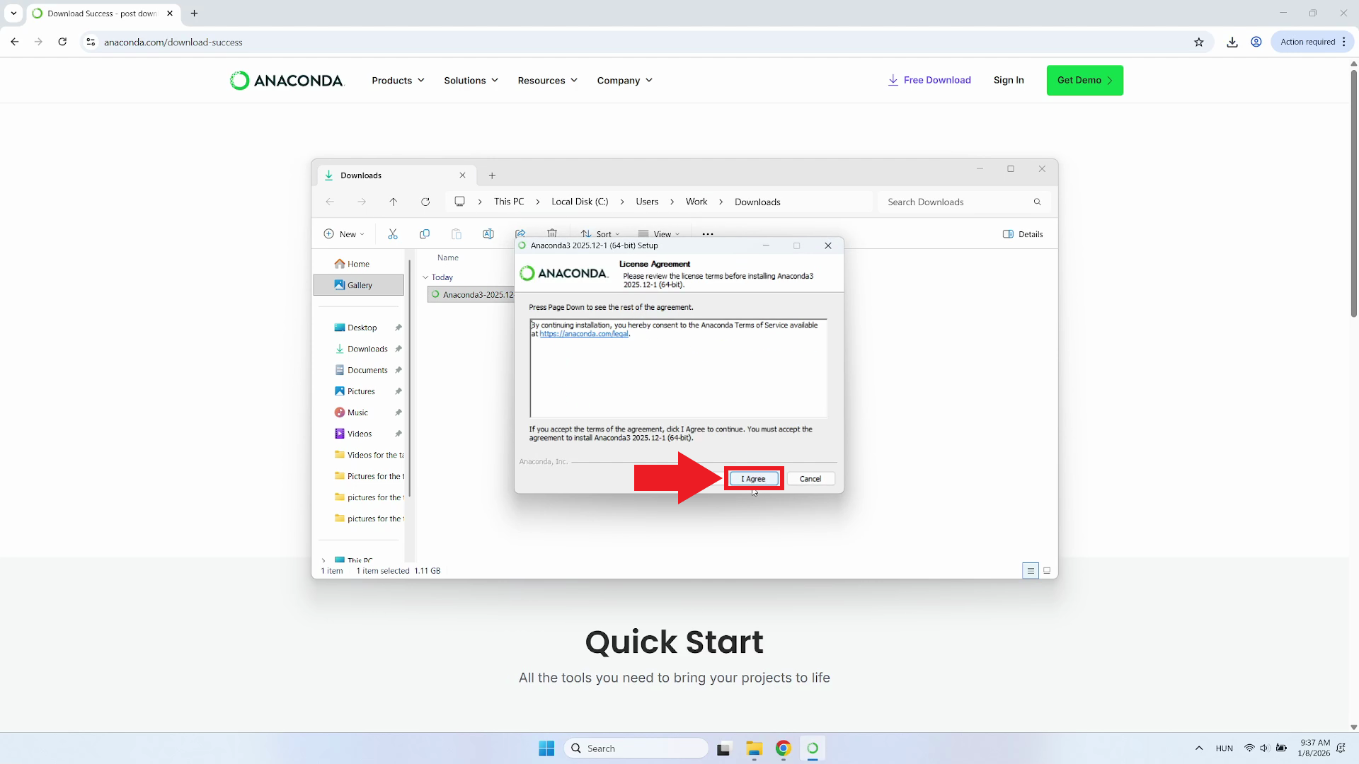The image size is (1359, 764).
Task: Bookmark this page with the star icon
Action: point(1198,42)
